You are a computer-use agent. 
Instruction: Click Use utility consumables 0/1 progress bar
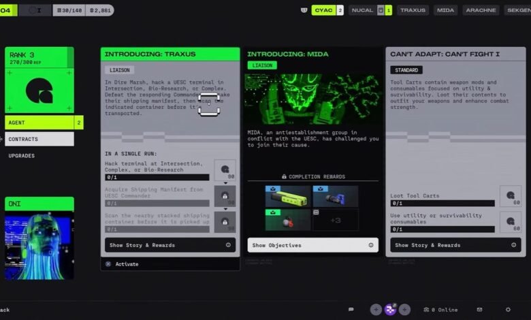click(442, 229)
